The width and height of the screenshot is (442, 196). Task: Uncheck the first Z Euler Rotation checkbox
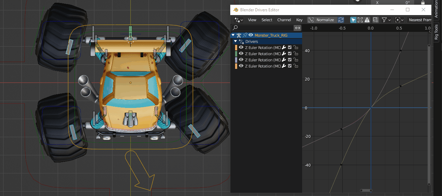click(x=290, y=48)
